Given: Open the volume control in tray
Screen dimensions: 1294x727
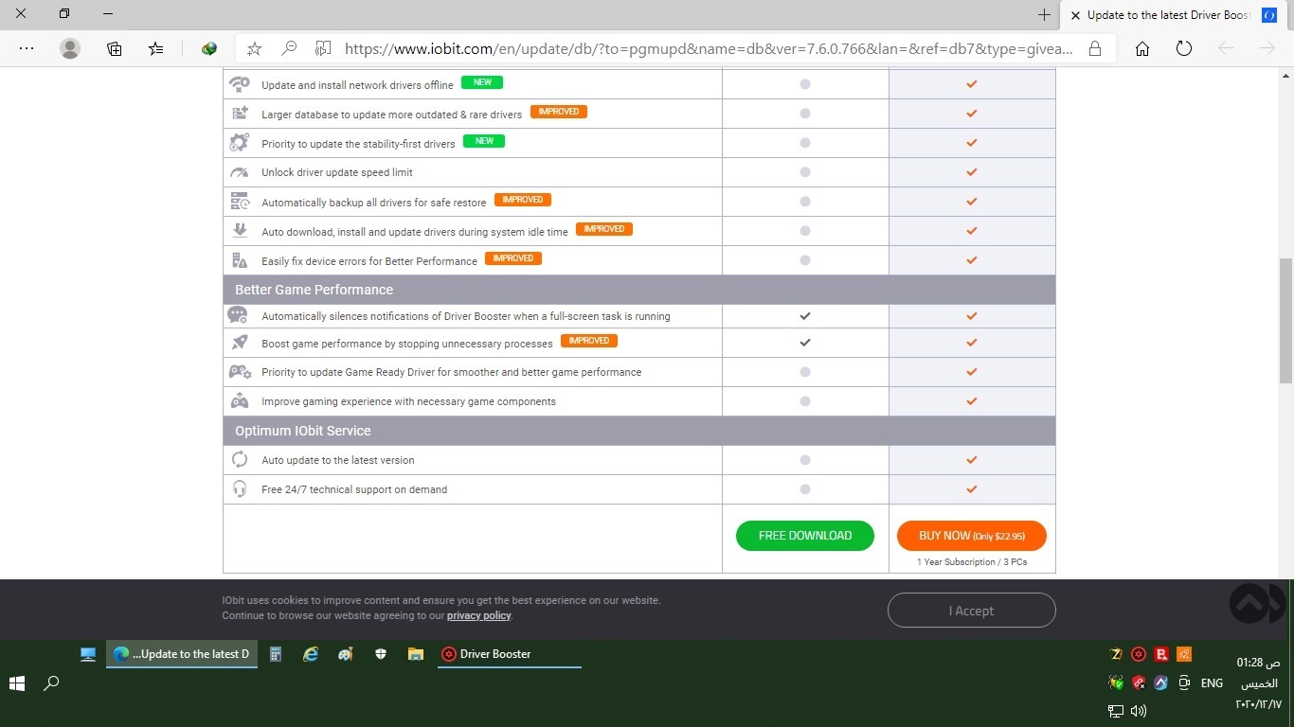Looking at the screenshot, I should 1139,711.
